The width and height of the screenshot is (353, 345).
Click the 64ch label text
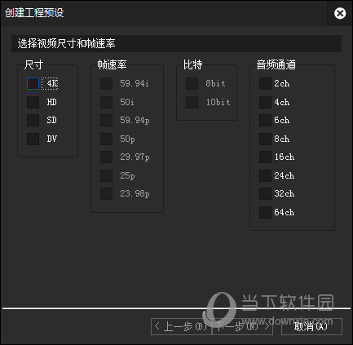[x=284, y=212]
